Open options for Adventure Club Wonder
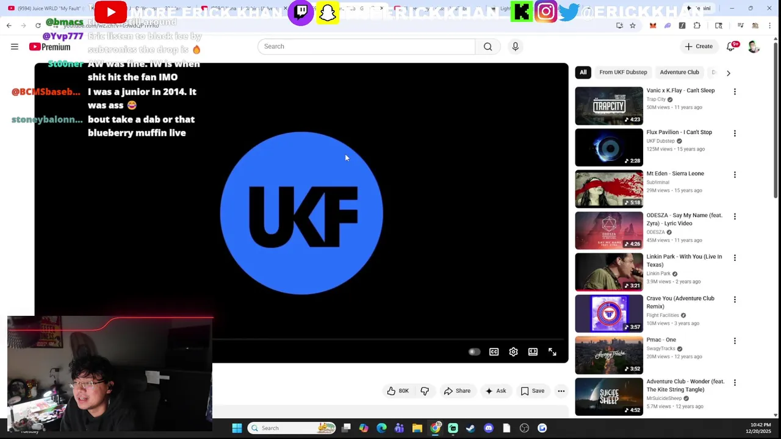This screenshot has height=439, width=781. point(735,382)
